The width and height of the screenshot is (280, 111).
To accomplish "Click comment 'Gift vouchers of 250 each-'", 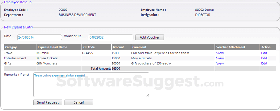I will click(x=151, y=63).
